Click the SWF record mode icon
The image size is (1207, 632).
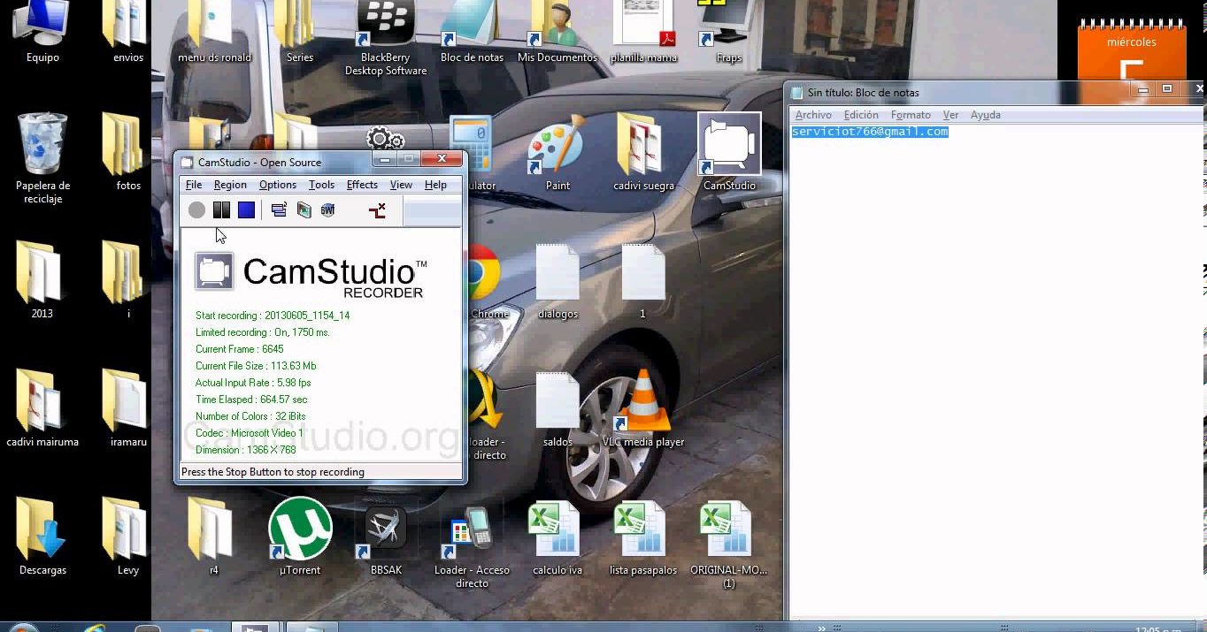[x=328, y=209]
